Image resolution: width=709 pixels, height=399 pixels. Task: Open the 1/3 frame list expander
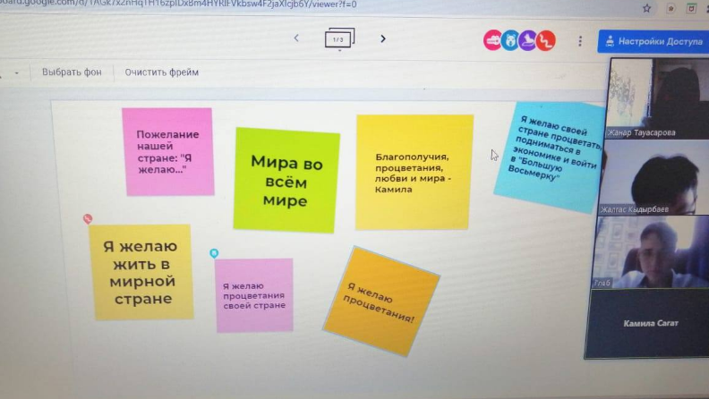click(x=339, y=40)
